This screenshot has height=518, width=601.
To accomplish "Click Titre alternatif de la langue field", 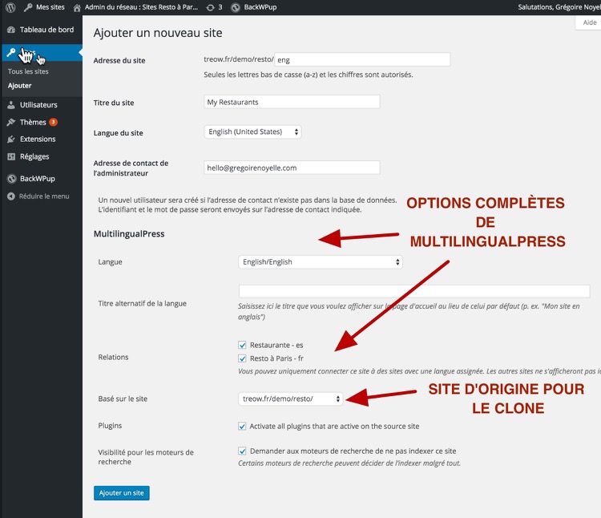I will (414, 291).
